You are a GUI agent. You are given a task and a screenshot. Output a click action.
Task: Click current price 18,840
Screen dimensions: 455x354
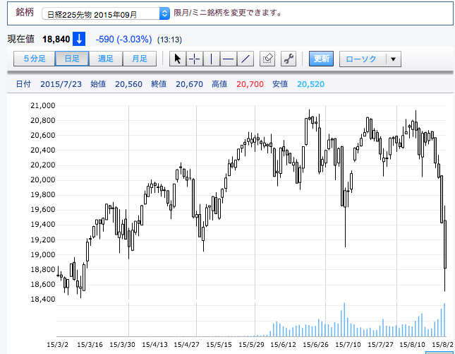56,40
